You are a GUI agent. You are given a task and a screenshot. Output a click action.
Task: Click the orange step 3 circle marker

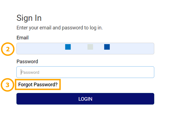pos(8,85)
